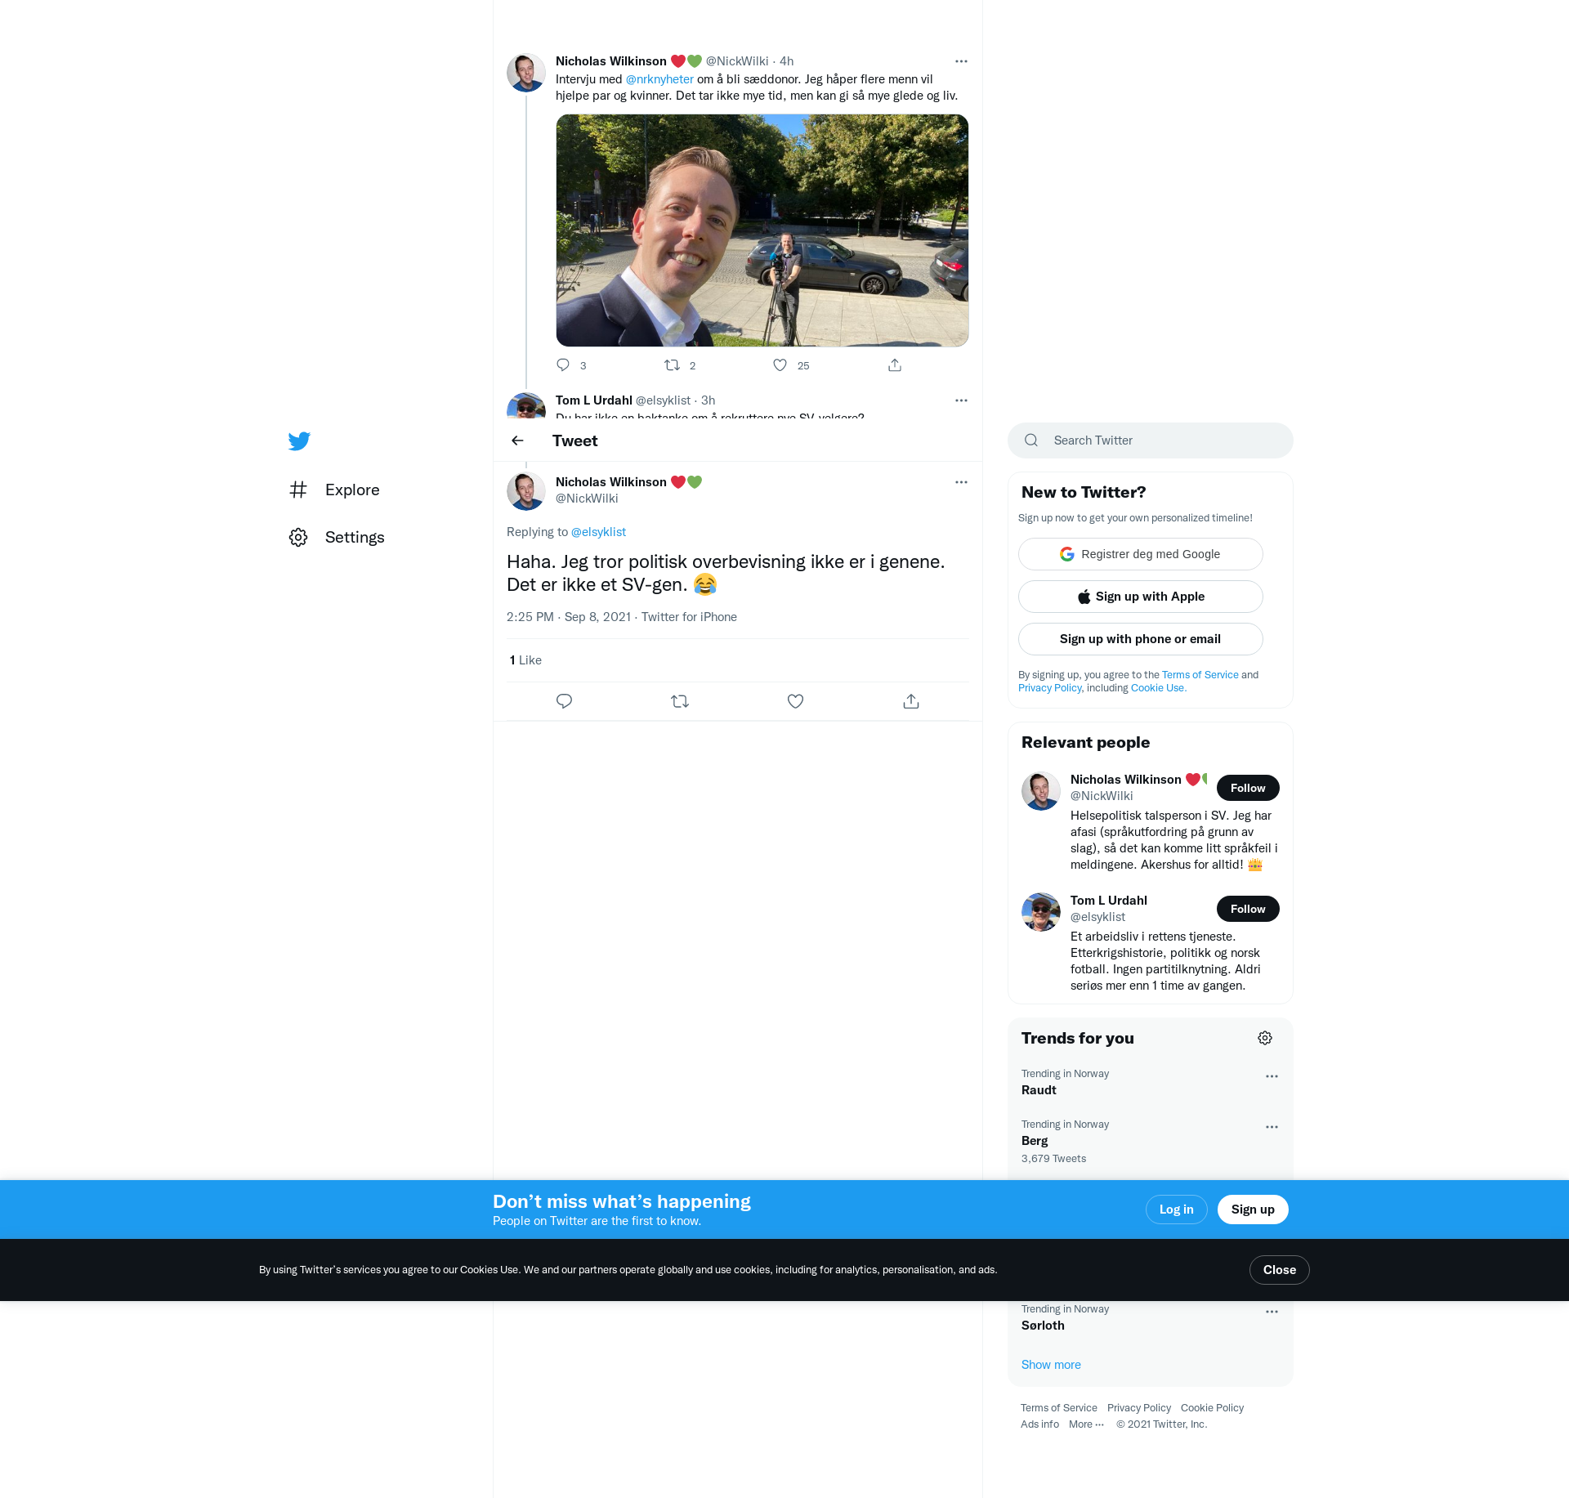Click Log in on the blue banner

(1177, 1210)
